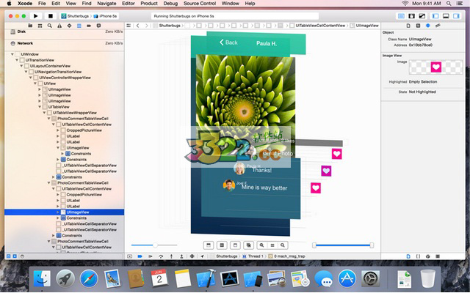This screenshot has width=470, height=293.
Task: Zoom out the view hierarchy canvas
Action: [x=261, y=245]
